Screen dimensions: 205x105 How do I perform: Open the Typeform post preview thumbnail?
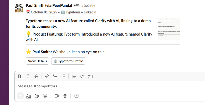point(169,29)
